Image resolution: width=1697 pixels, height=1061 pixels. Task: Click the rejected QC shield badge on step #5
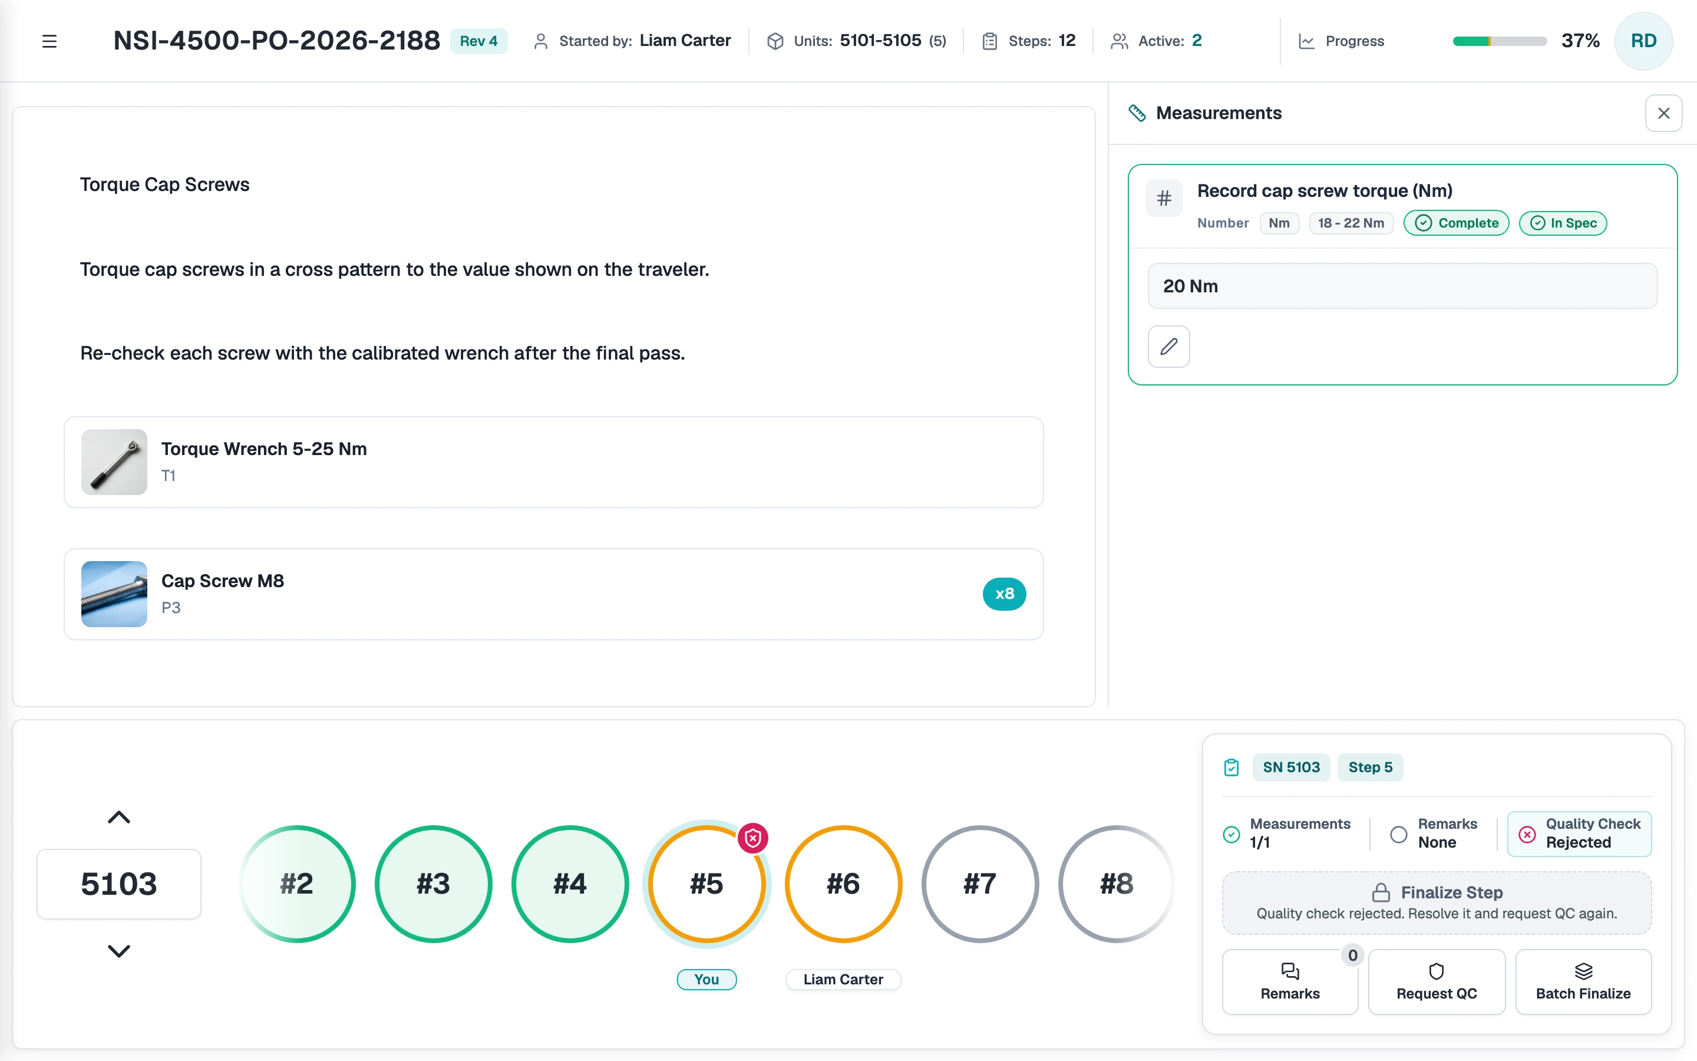[752, 838]
